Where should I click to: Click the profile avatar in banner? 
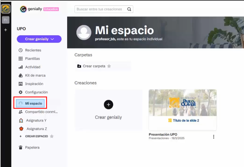[84, 33]
